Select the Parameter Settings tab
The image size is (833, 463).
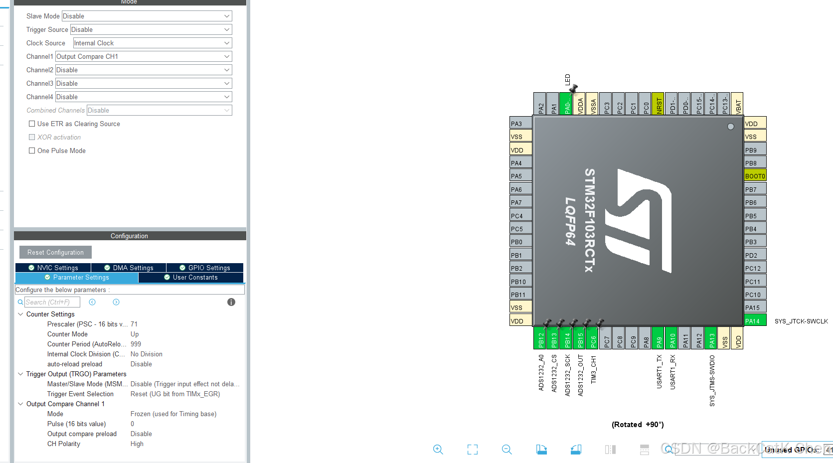point(77,278)
